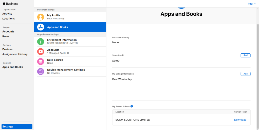Add Store Credit using the Add button

pyautogui.click(x=245, y=55)
